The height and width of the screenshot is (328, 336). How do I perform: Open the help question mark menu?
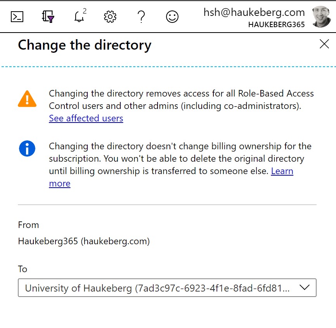point(141,17)
